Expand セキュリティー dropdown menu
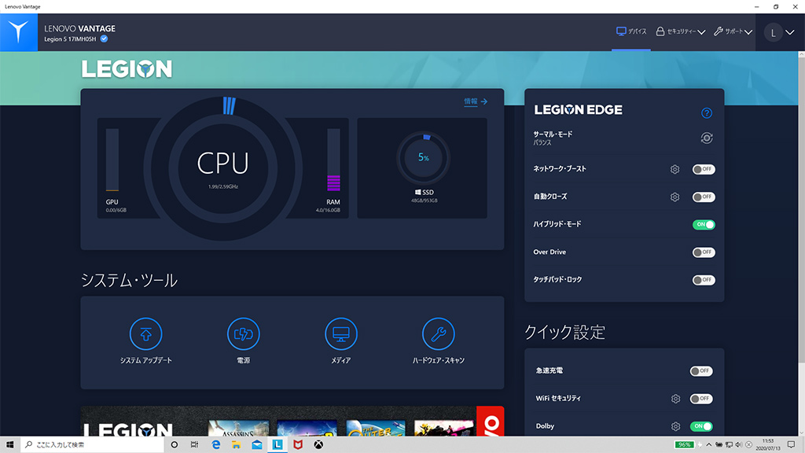 point(681,31)
